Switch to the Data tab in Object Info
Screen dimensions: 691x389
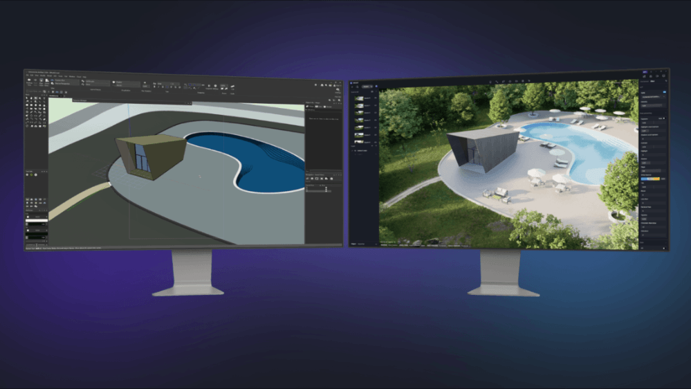coord(318,107)
